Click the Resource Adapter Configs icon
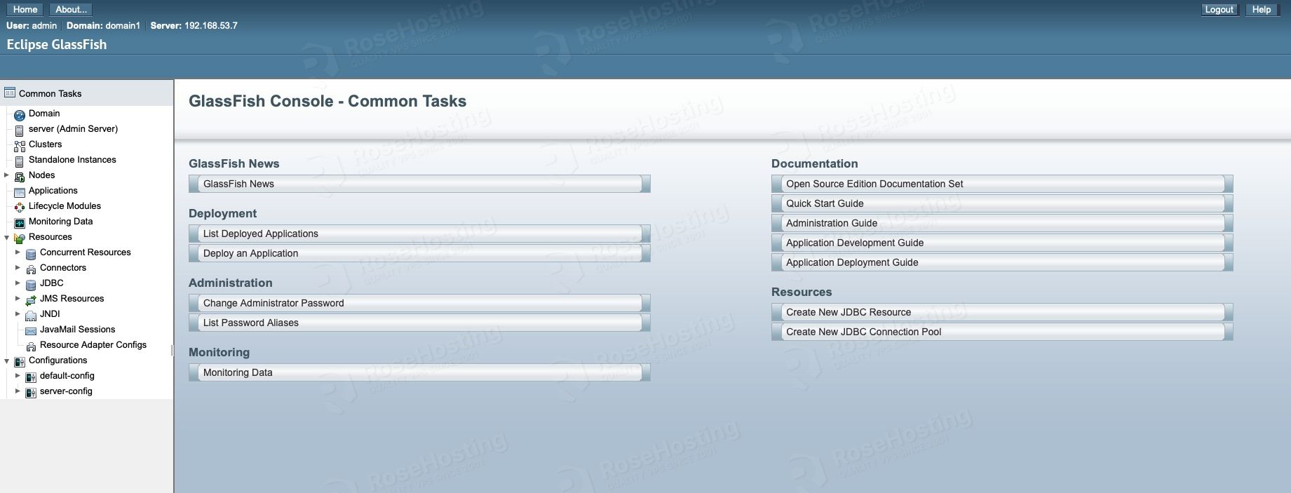 coord(31,346)
